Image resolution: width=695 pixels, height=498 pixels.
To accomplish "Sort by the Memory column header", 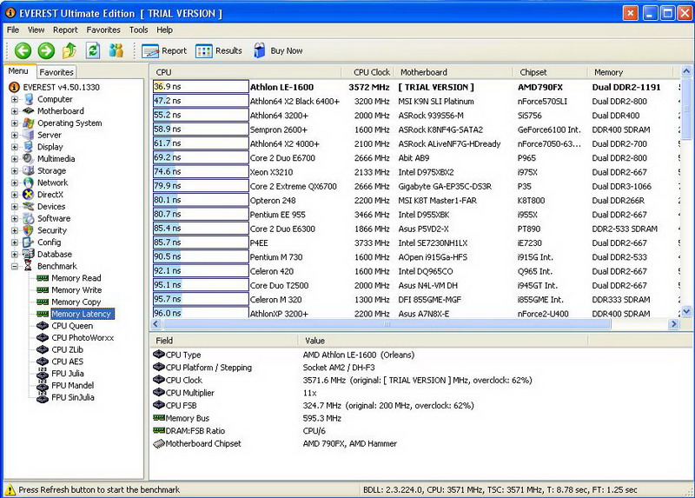I will [631, 72].
